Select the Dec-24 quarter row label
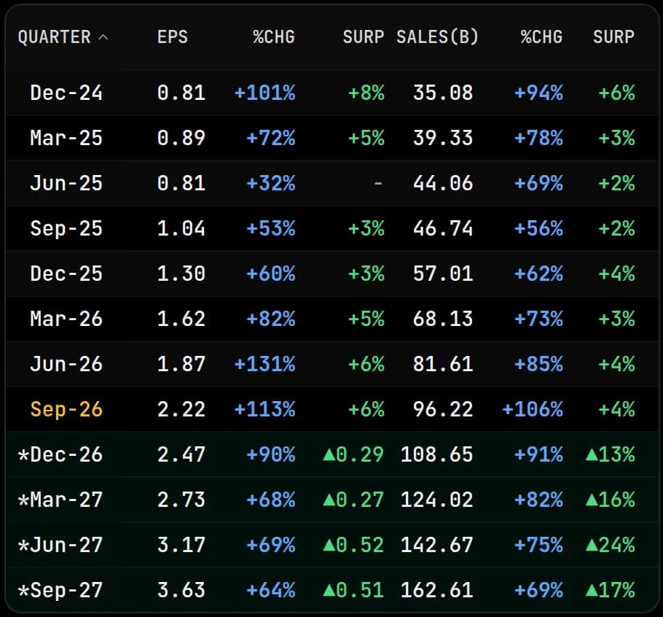663x617 pixels. (66, 93)
